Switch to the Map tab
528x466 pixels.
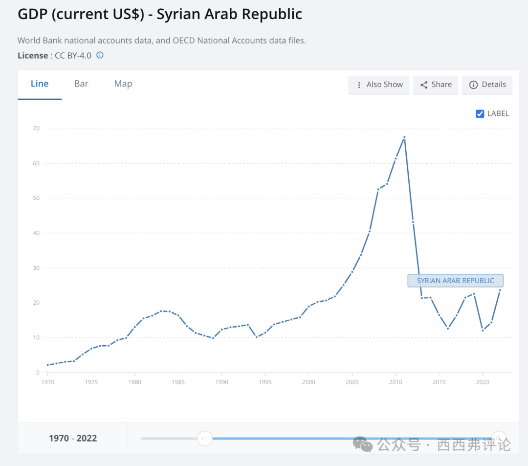click(123, 84)
